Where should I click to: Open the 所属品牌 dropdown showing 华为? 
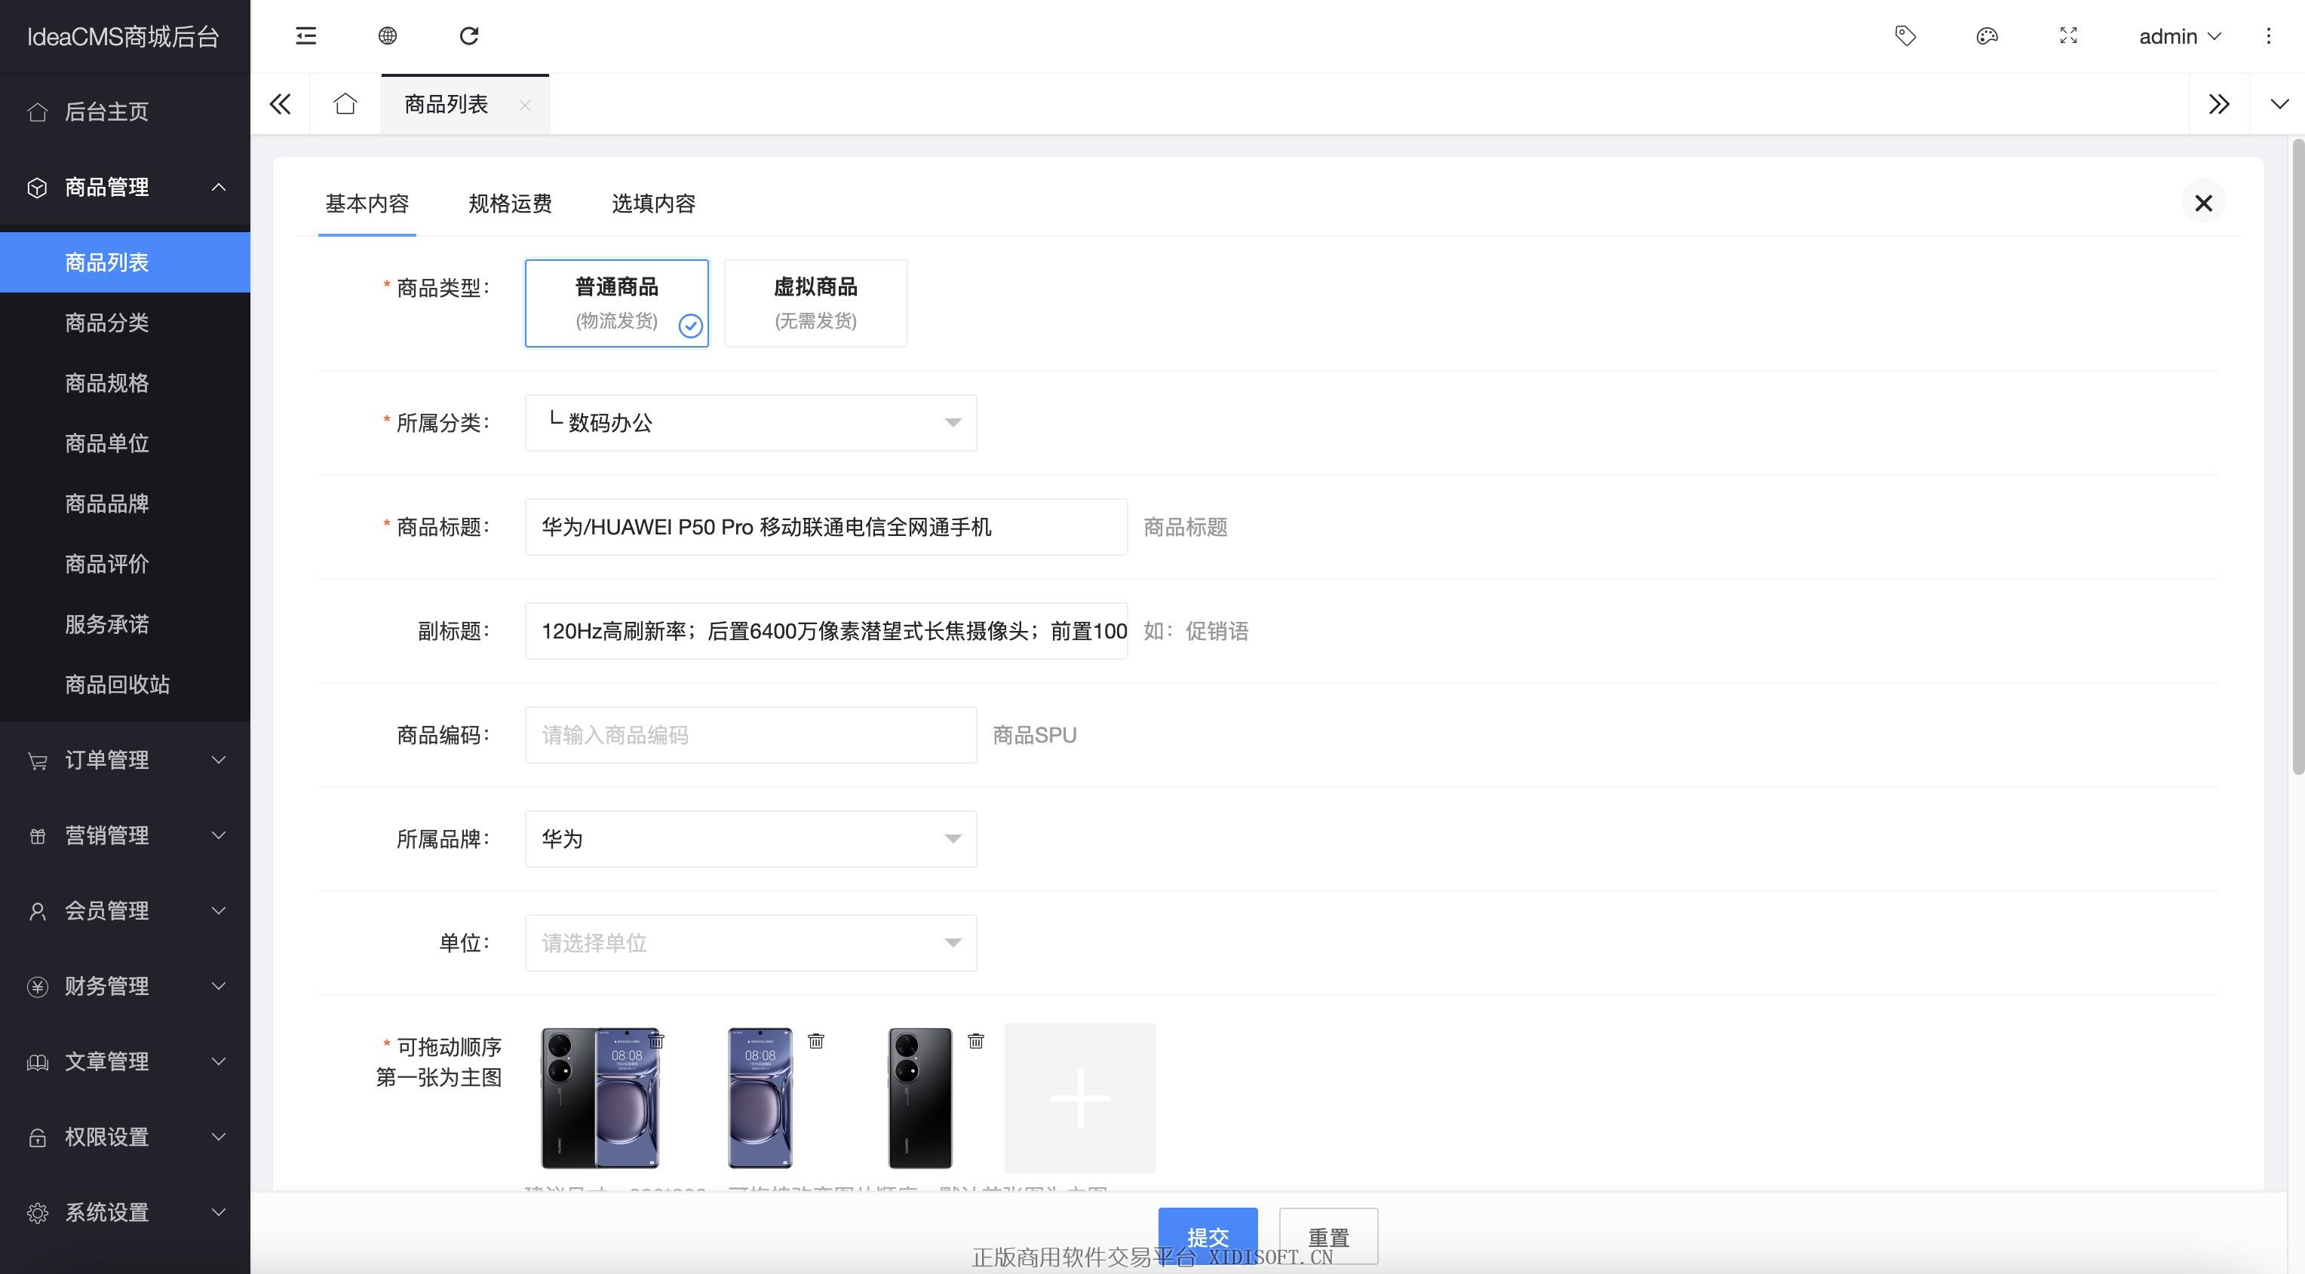coord(750,838)
